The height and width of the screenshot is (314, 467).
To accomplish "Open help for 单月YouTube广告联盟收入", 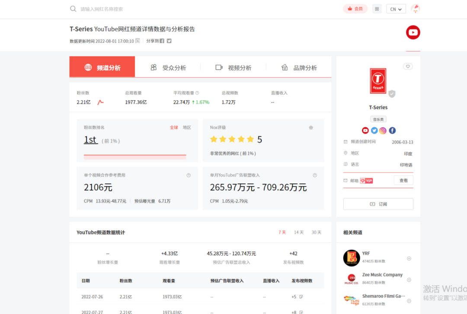I will point(315,175).
